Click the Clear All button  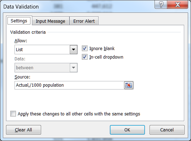click(23, 130)
